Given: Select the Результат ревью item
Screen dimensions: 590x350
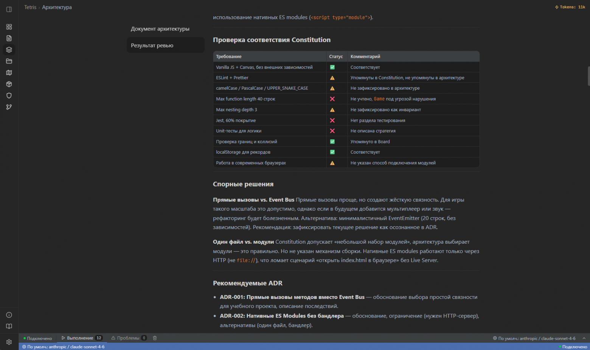Looking at the screenshot, I should [x=166, y=45].
